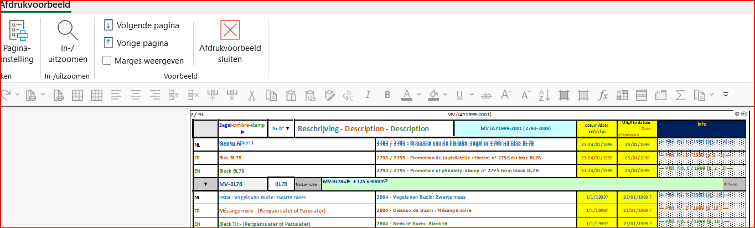Click Paste values 123 icon
The image size is (755, 228).
[310, 95]
